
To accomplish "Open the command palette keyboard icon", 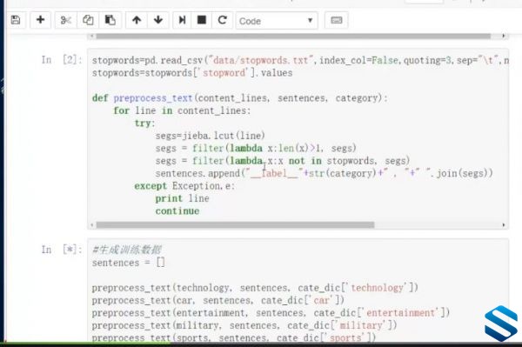I will tap(336, 20).
